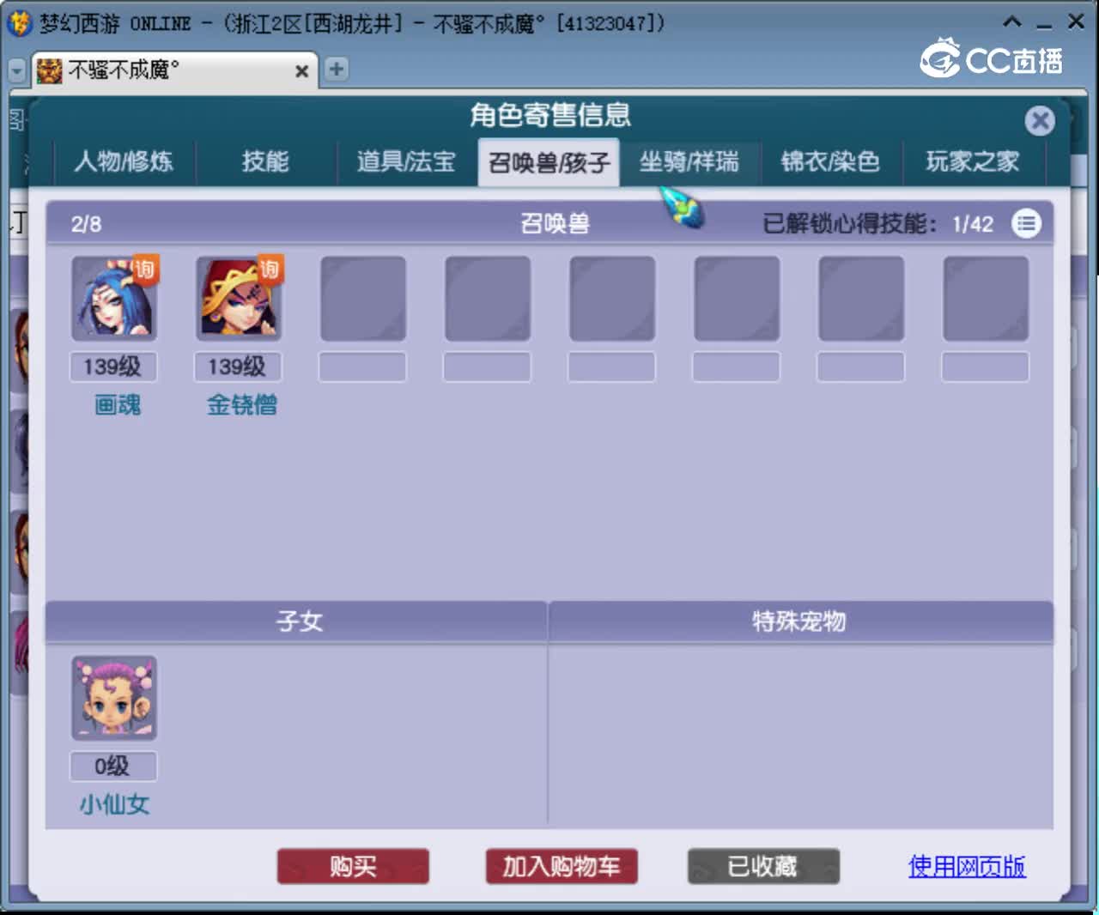The height and width of the screenshot is (915, 1099).
Task: Select the 金铙僧 summon portrait
Action: [x=238, y=298]
